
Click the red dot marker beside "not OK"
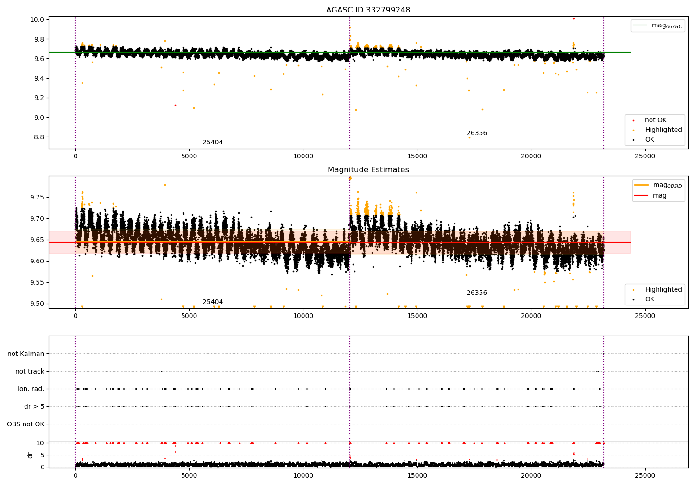634,120
